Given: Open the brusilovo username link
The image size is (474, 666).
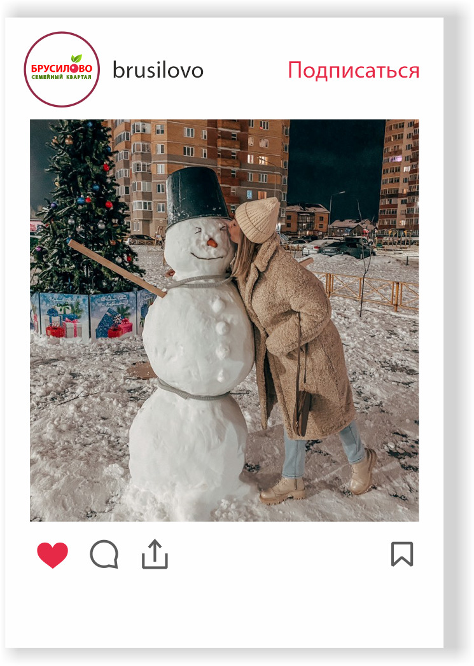Looking at the screenshot, I should [158, 71].
